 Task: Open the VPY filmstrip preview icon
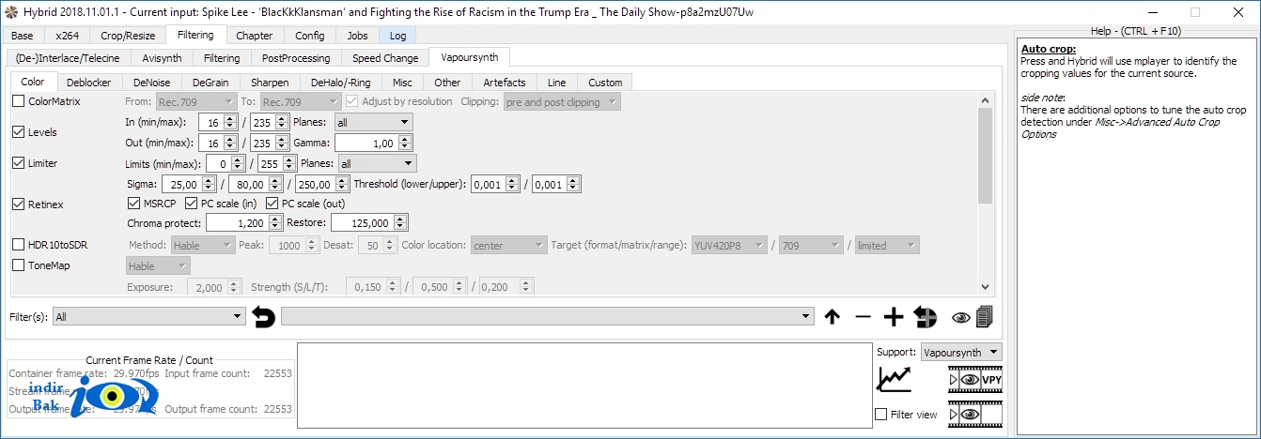[x=975, y=380]
